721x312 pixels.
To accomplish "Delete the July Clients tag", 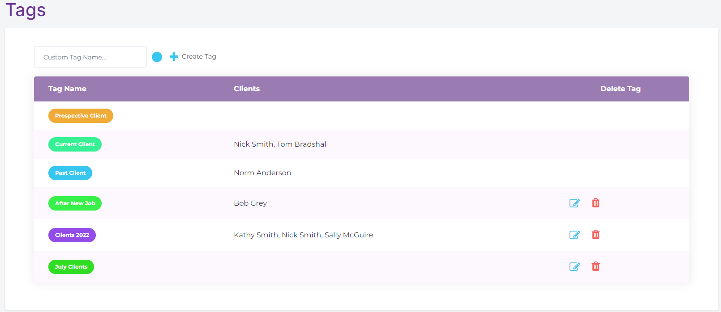I will [x=596, y=266].
